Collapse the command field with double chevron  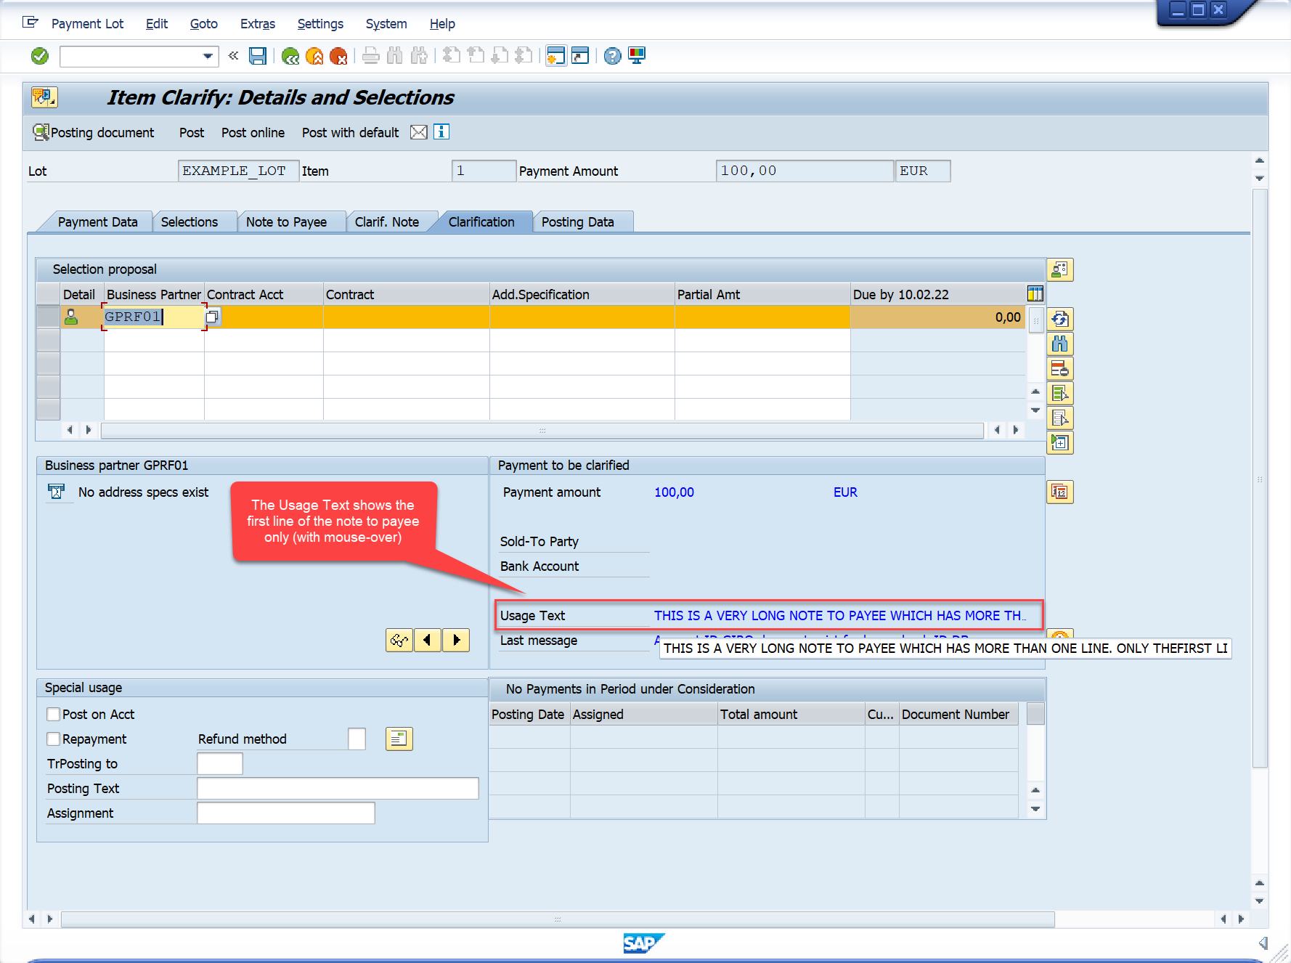tap(233, 55)
